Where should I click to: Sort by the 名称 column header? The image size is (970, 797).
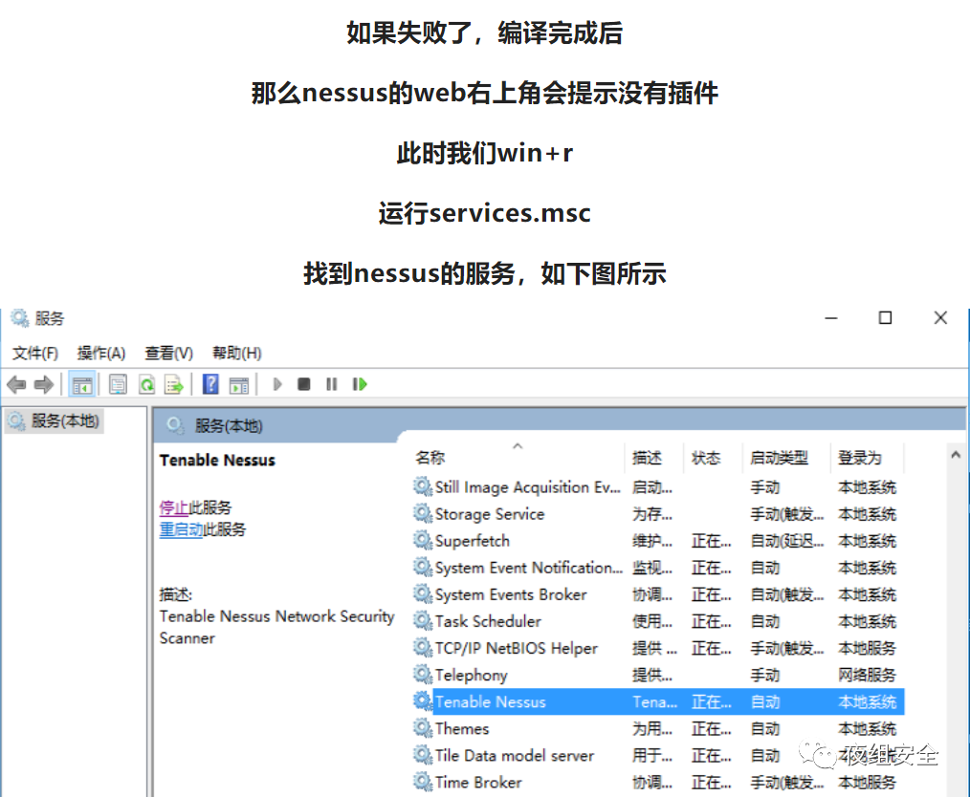(x=430, y=458)
